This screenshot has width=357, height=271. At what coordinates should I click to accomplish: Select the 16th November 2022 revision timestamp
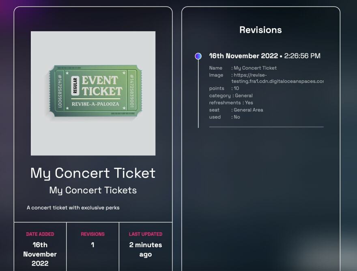coord(265,56)
